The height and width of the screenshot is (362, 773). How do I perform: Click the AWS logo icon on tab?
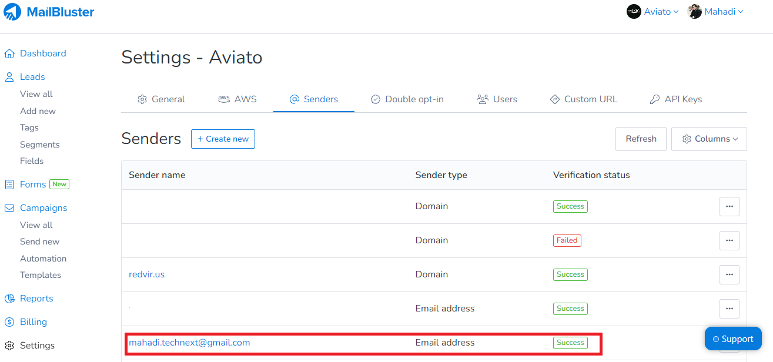[x=224, y=99]
